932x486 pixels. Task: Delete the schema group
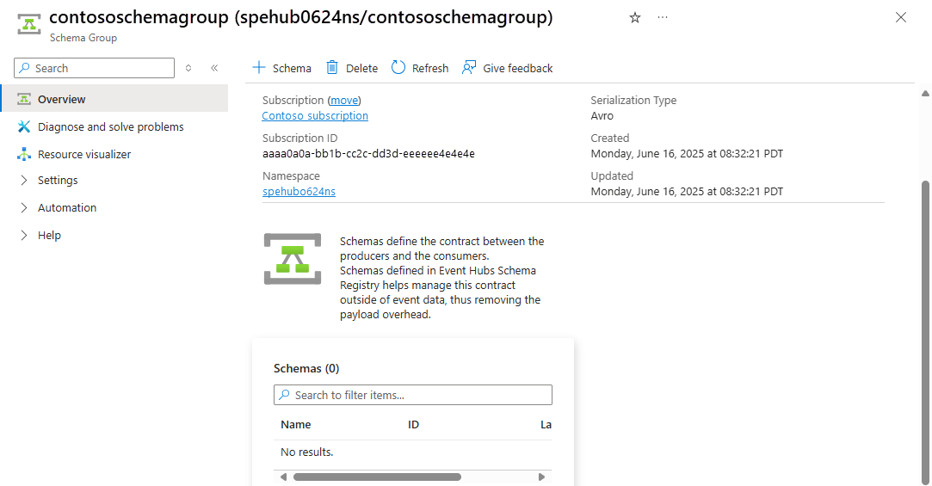(x=352, y=68)
